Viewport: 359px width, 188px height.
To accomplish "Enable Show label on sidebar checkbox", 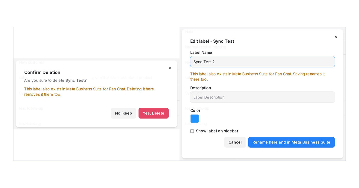I will [x=192, y=131].
